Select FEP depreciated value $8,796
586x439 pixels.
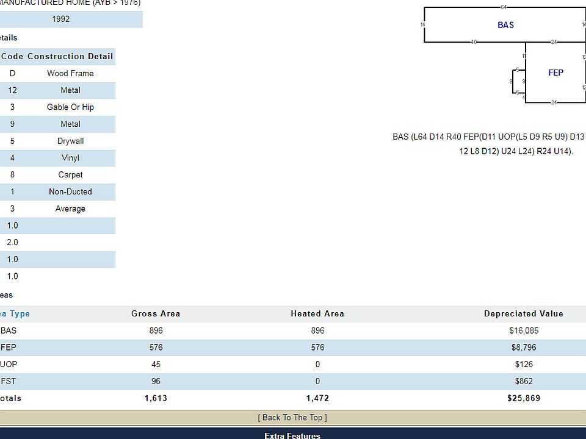(x=524, y=348)
